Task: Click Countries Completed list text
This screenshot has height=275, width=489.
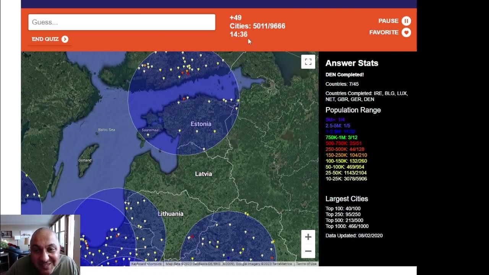Action: [x=367, y=96]
